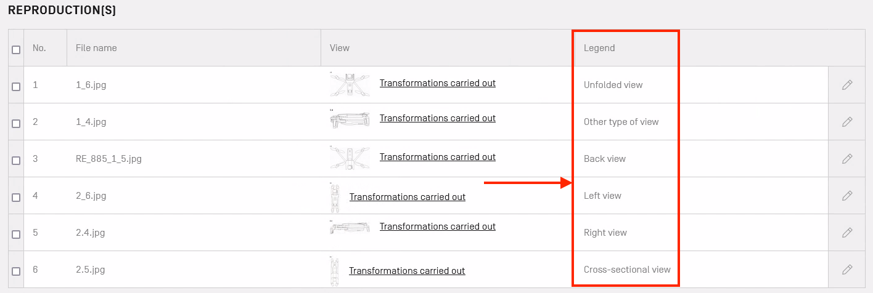Tick the checkbox for row 6
Image resolution: width=873 pixels, height=293 pixels.
click(x=16, y=271)
